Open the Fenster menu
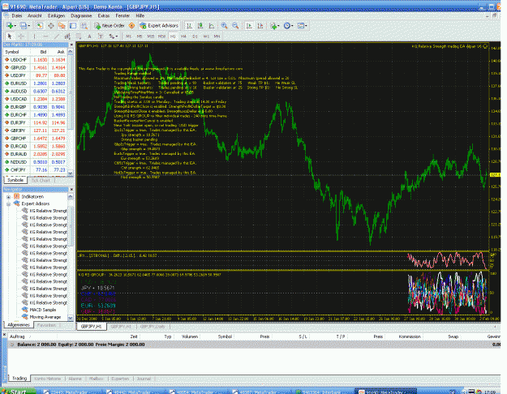This screenshot has width=507, height=394. [x=122, y=15]
